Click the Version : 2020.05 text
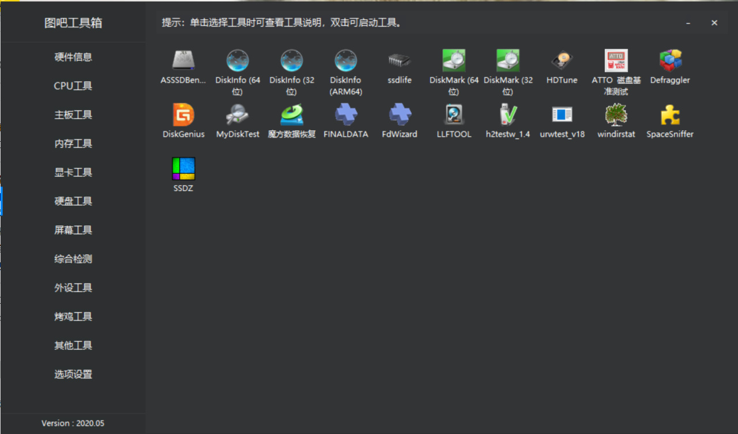738x434 pixels. pos(73,423)
